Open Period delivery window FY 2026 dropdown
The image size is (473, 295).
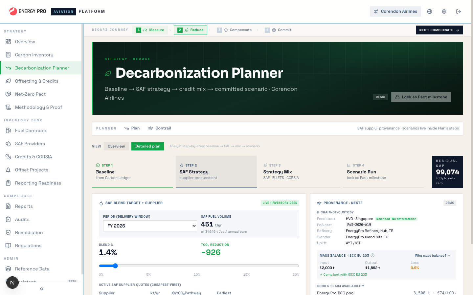point(150,226)
